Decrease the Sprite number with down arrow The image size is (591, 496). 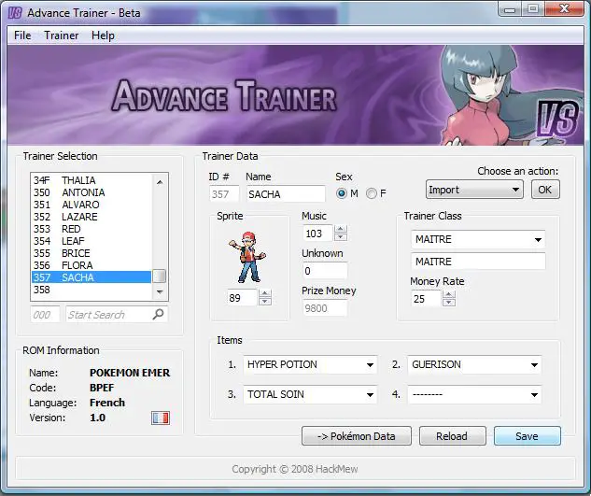pos(265,301)
